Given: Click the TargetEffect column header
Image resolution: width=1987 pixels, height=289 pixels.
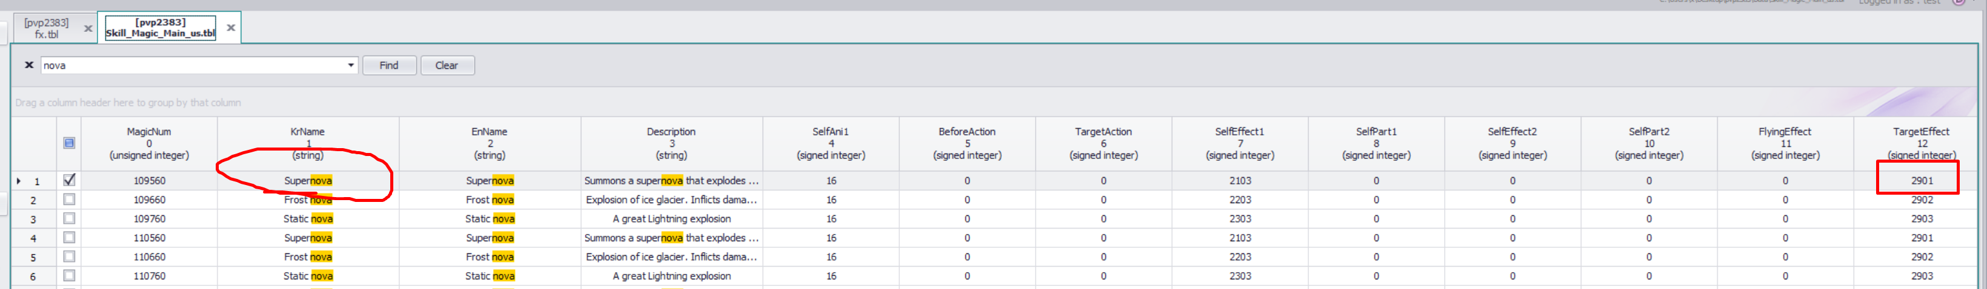Looking at the screenshot, I should coord(1922,143).
